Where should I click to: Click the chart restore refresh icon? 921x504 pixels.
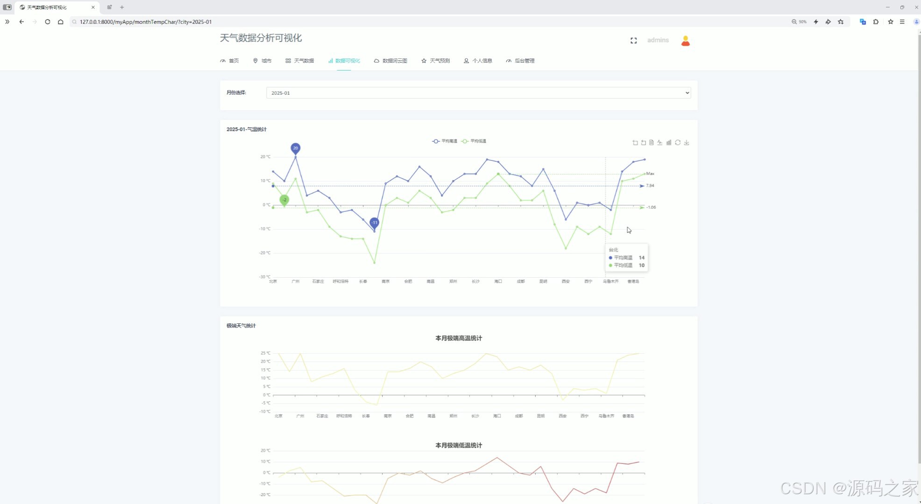tap(678, 143)
